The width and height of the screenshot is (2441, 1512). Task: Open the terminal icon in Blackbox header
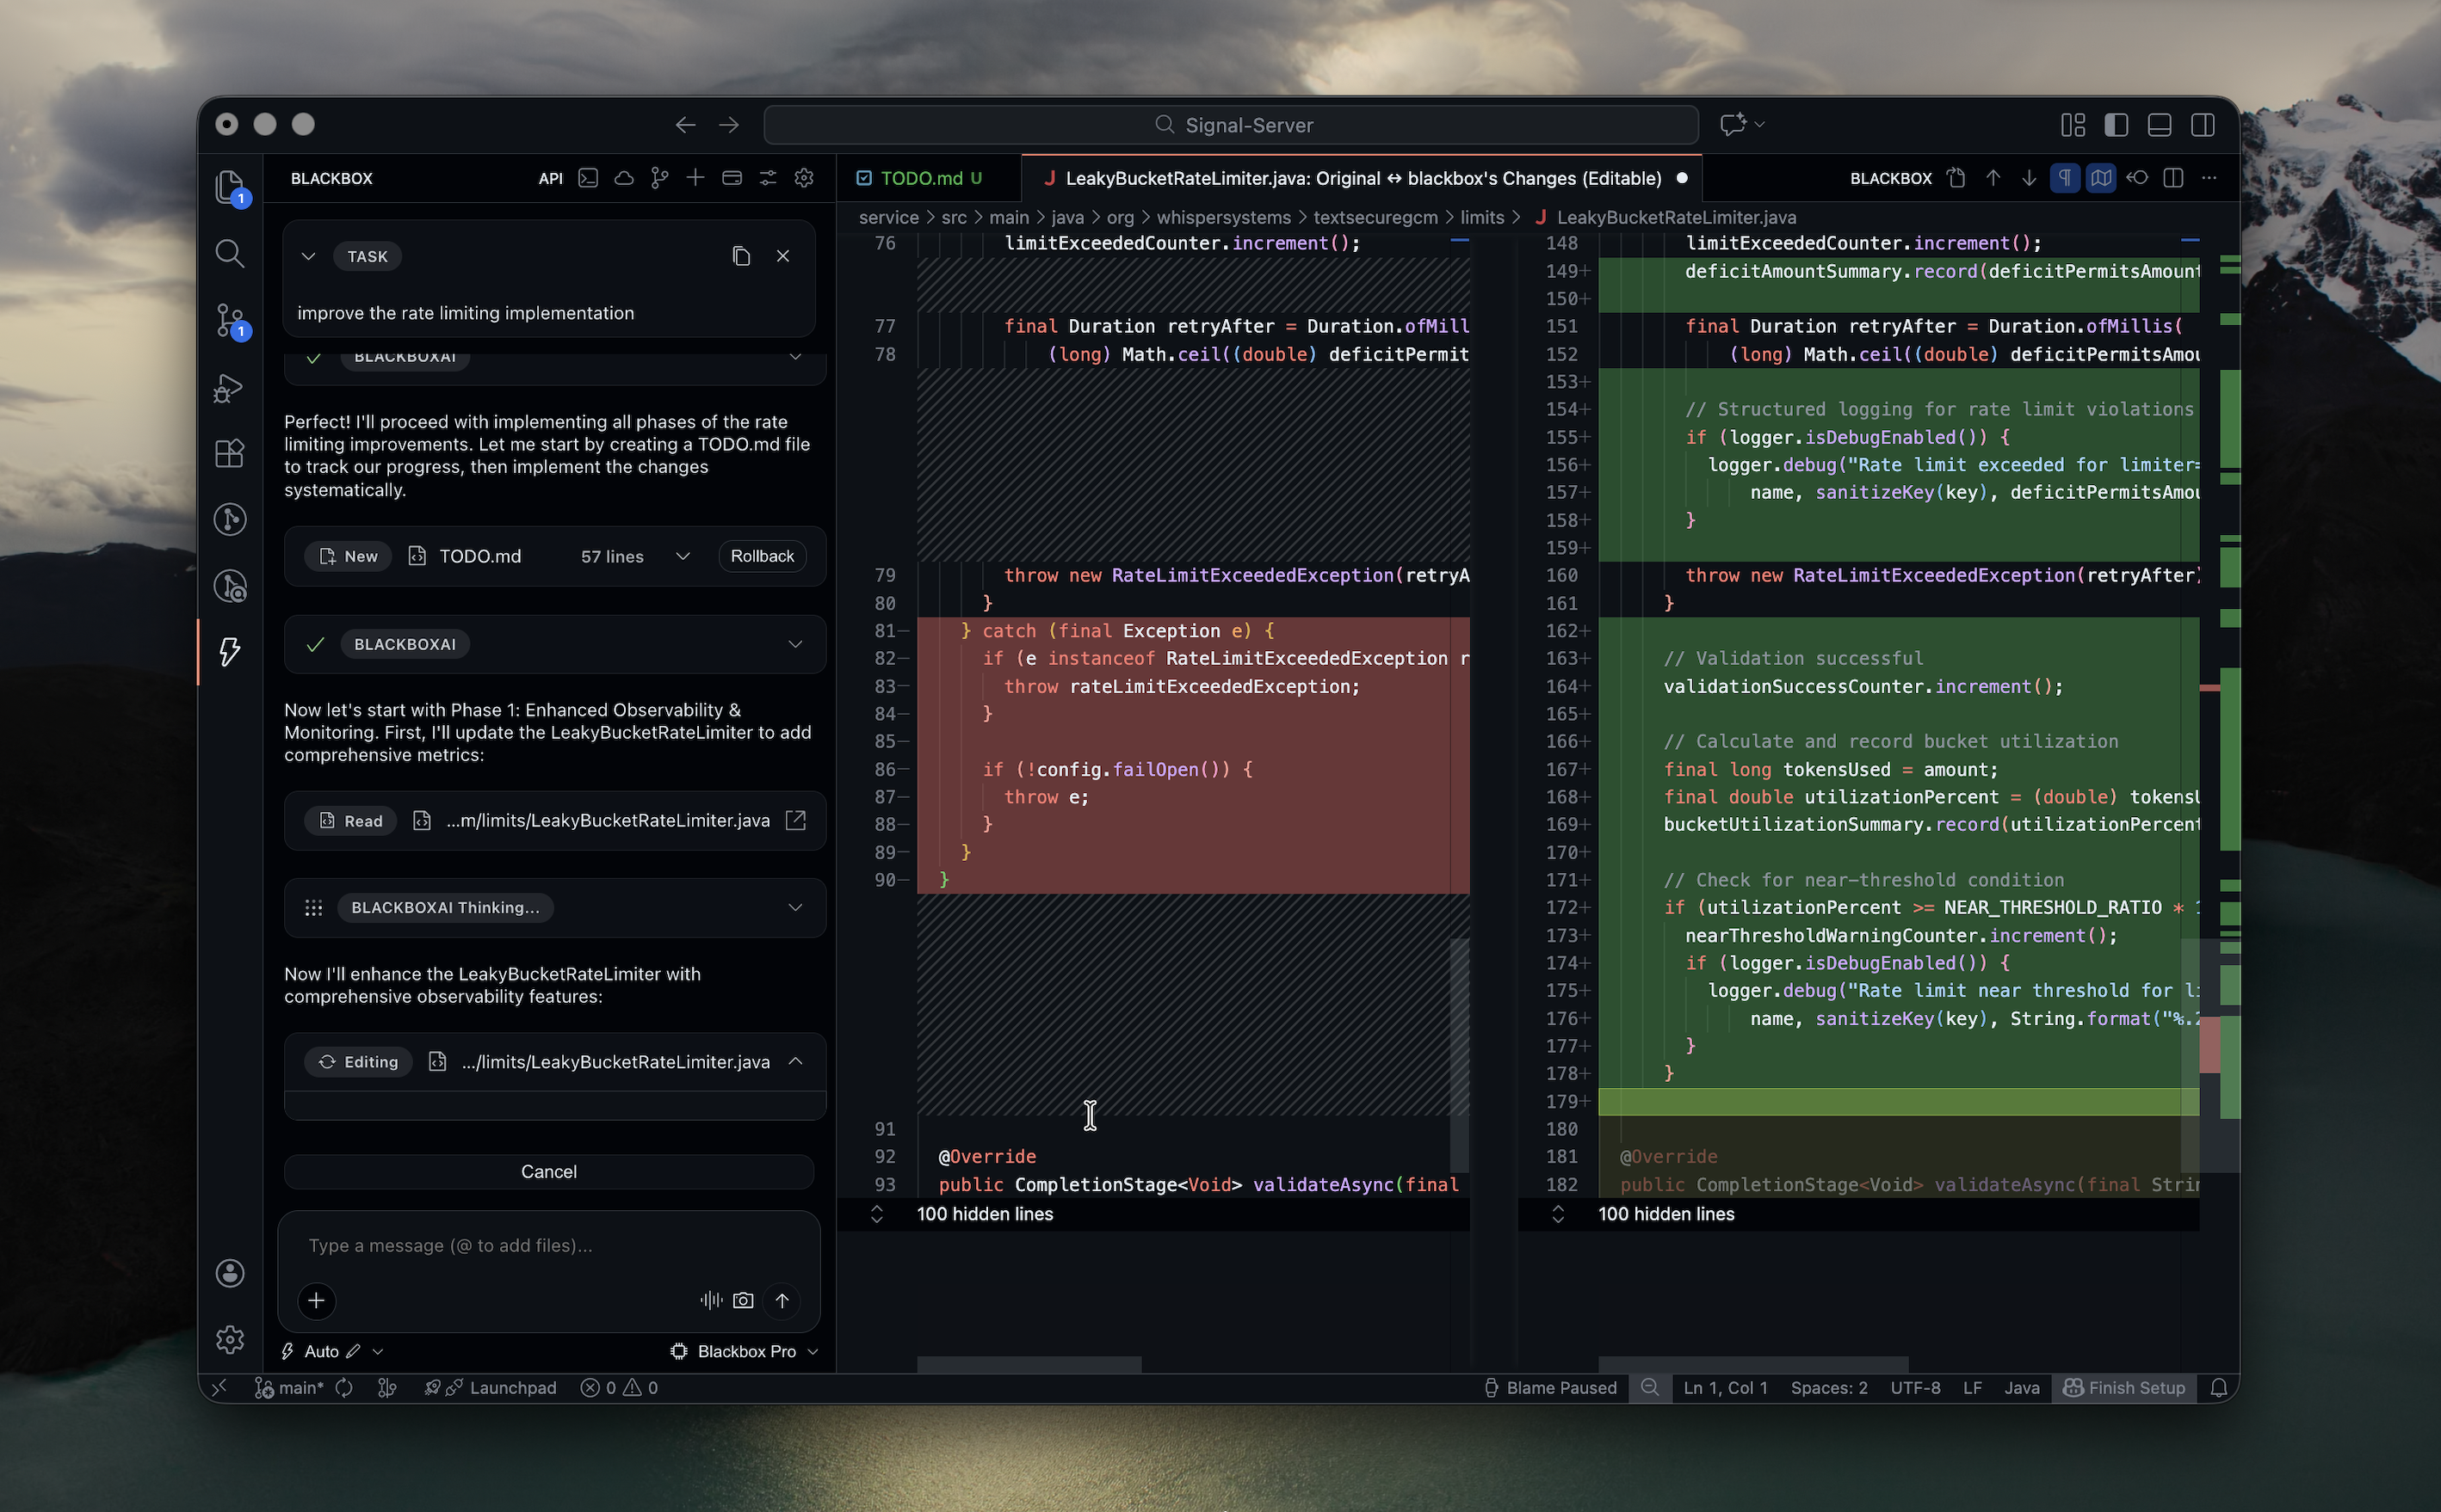[589, 178]
